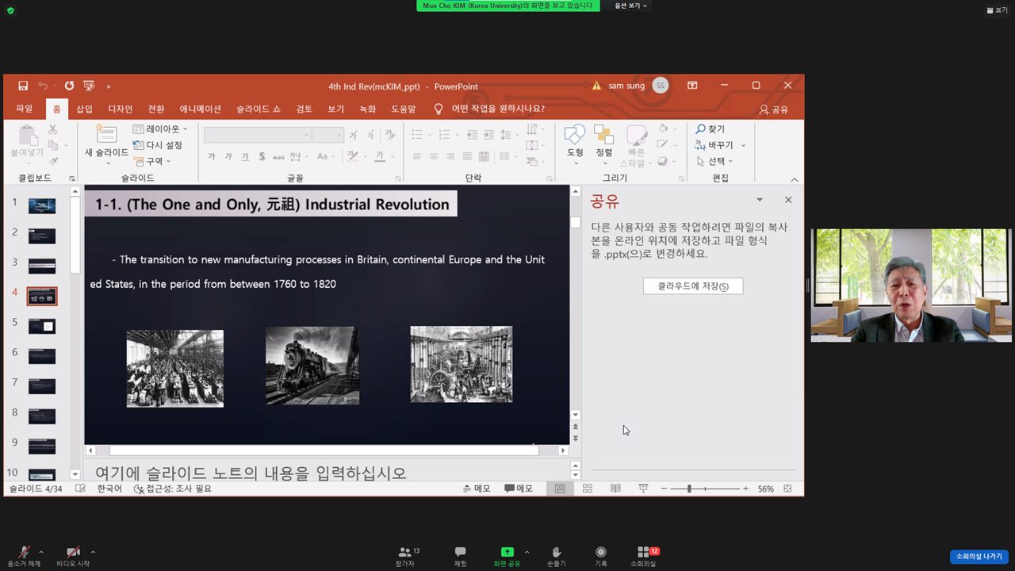Click the Save icon in quick access toolbar
The width and height of the screenshot is (1015, 571).
click(23, 86)
